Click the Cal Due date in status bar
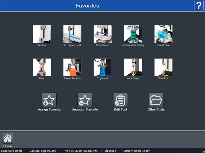This screenshot has width=205, height=153. pos(43,151)
